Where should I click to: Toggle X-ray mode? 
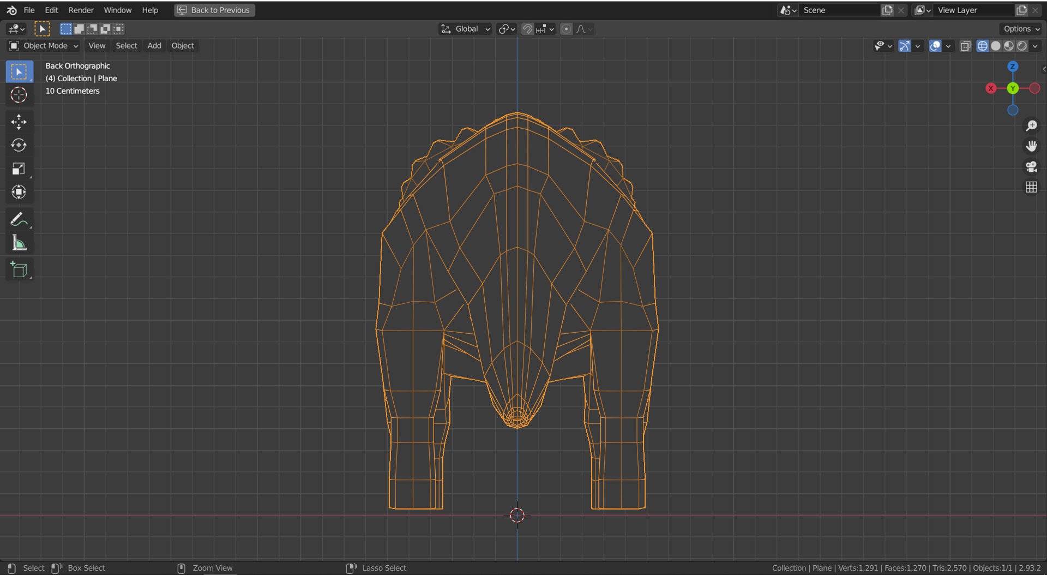pyautogui.click(x=965, y=46)
